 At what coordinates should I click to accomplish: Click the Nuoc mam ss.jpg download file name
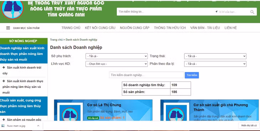tap(16, 126)
